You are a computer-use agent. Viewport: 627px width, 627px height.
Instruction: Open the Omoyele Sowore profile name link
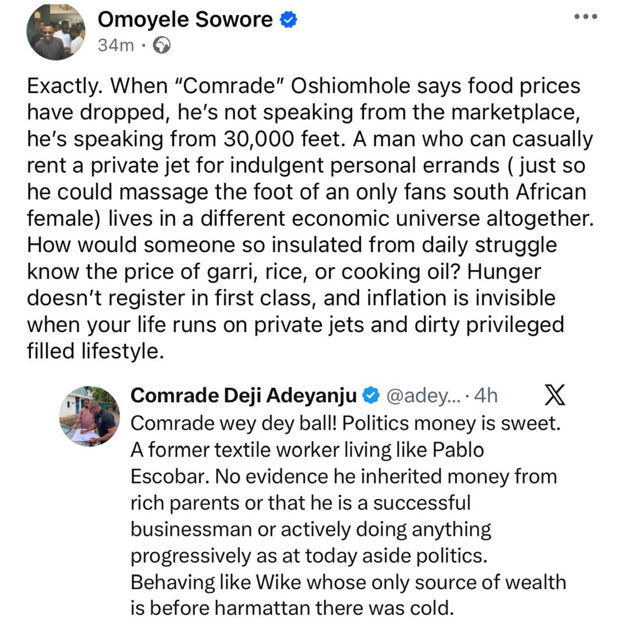coord(185,20)
